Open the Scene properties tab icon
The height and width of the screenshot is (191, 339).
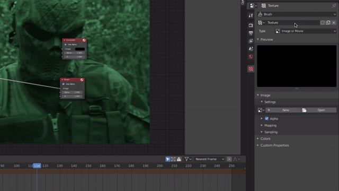tap(251, 49)
